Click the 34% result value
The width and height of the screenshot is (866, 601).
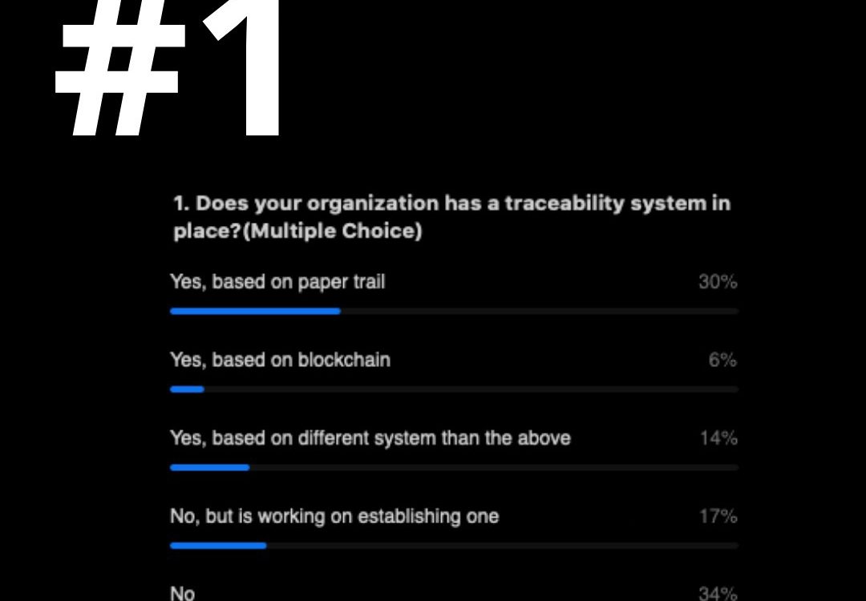(718, 594)
